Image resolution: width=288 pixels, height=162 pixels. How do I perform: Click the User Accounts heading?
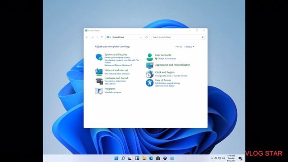[163, 55]
